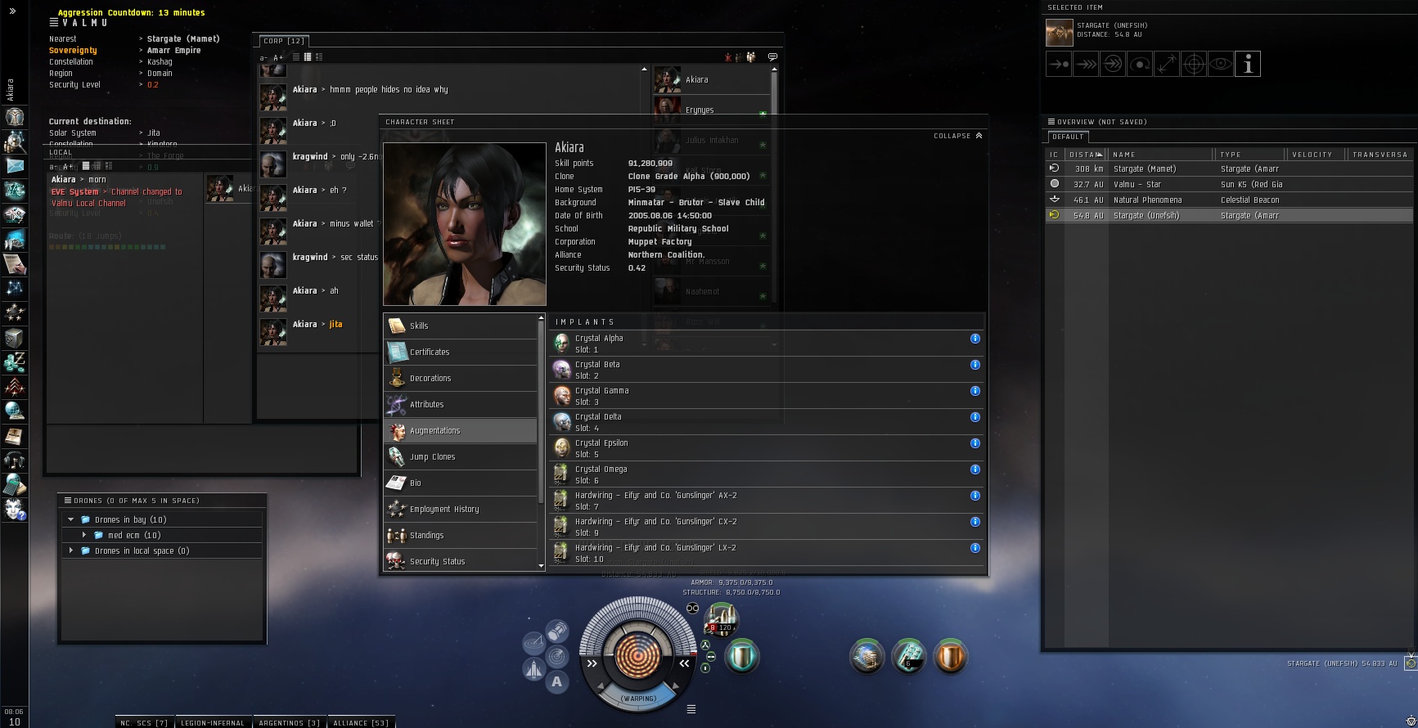Show info for Crystal Omega implant

pos(975,470)
